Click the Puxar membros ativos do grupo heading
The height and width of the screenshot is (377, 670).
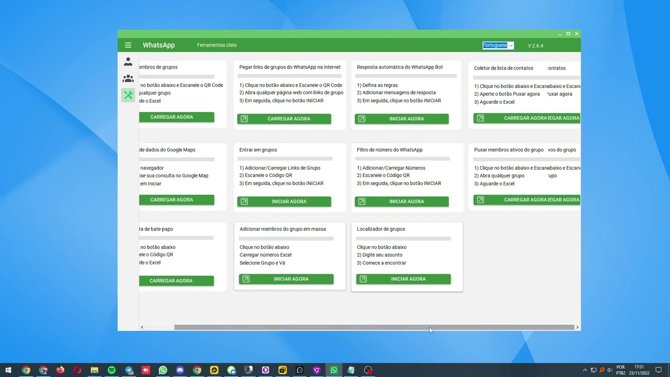509,150
